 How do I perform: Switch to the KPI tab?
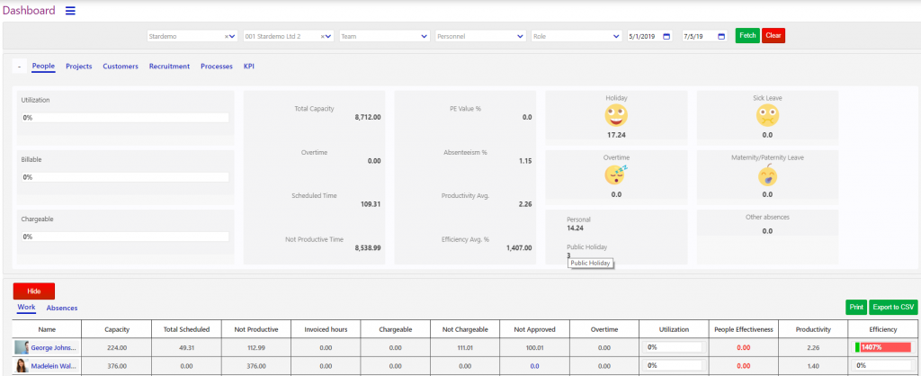point(249,67)
